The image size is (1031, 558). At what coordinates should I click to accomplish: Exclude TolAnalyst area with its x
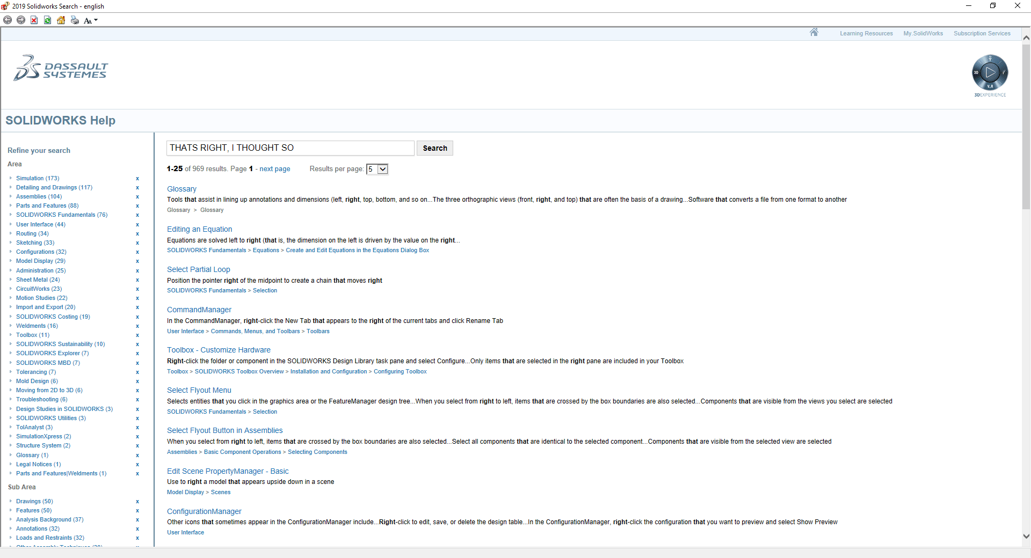pos(137,428)
